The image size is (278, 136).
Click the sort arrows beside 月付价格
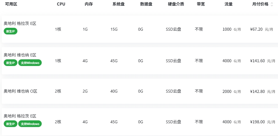click(x=272, y=4)
